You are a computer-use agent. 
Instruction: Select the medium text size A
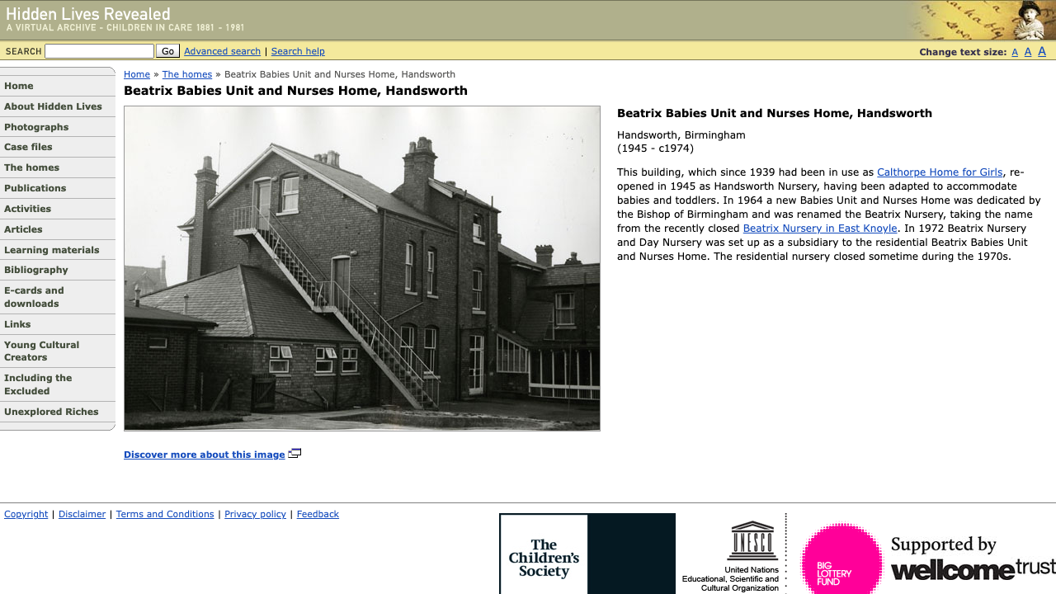click(1028, 51)
